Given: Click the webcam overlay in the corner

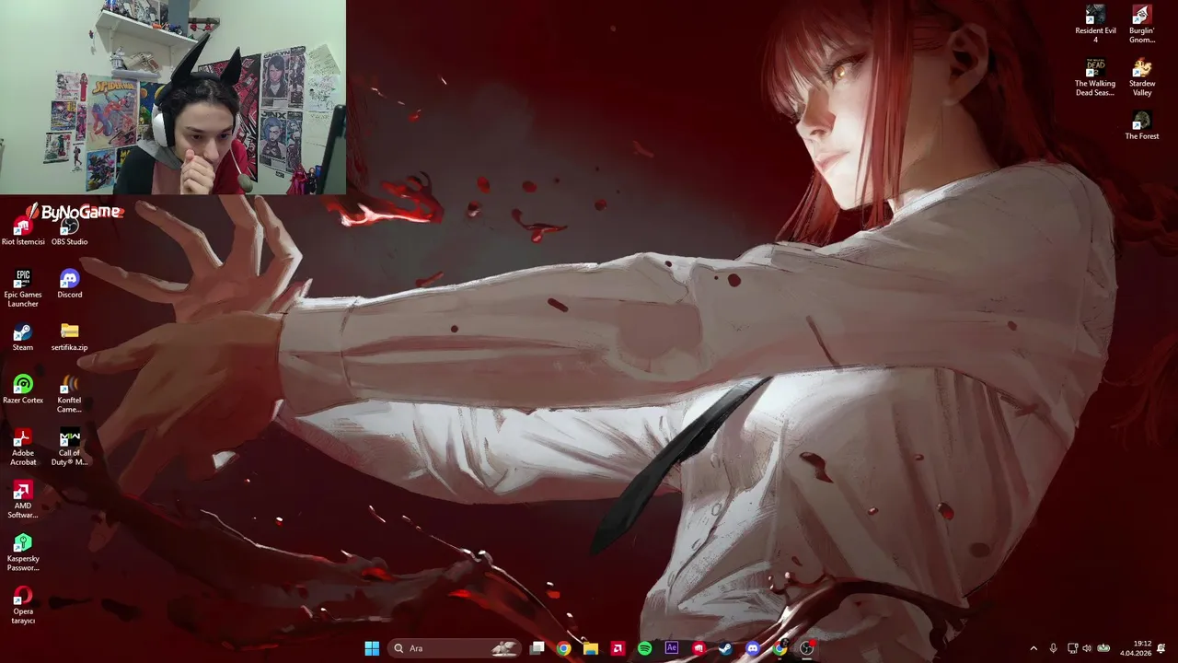Looking at the screenshot, I should tap(173, 98).
